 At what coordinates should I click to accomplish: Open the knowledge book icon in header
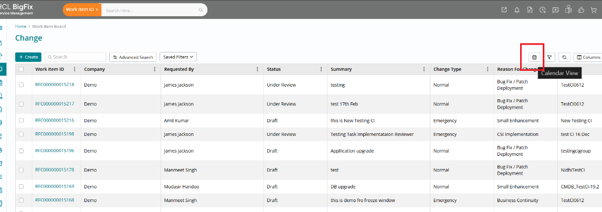[568, 9]
